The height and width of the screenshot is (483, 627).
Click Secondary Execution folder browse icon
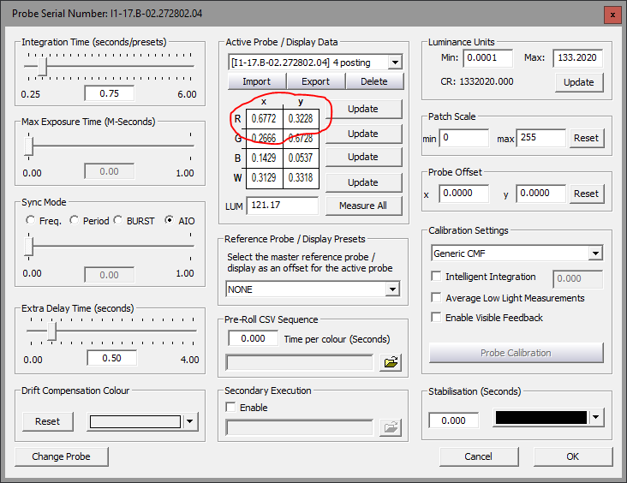click(391, 427)
